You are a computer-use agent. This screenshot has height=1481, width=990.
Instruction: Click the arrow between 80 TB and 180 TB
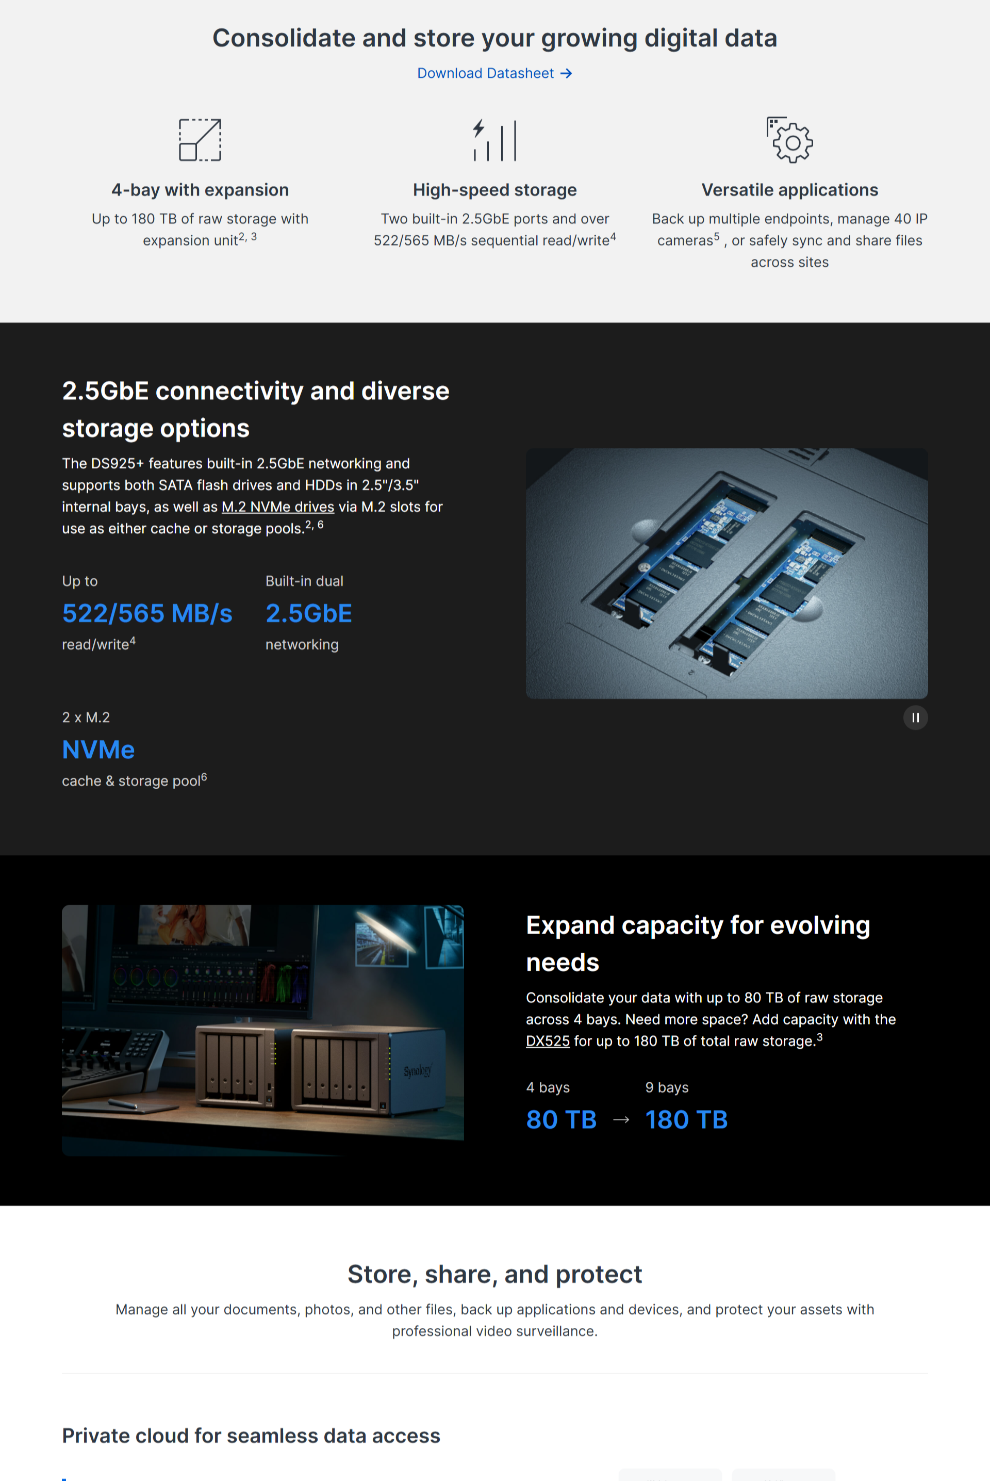621,1120
